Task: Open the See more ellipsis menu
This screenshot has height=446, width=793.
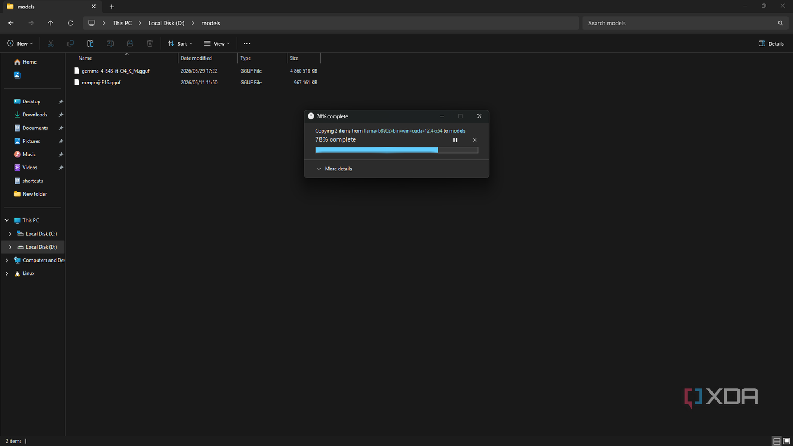Action: (x=247, y=43)
